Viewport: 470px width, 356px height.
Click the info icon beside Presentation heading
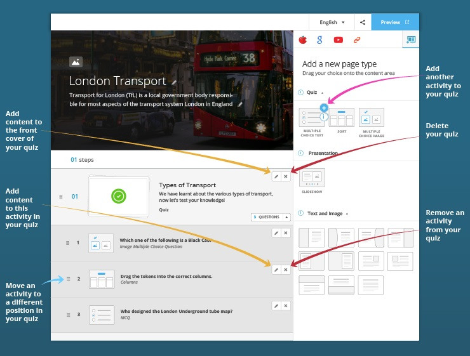300,153
